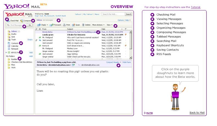The image size is (217, 126).
Task: Open the More Actions dropdown
Action: pyautogui.click(x=98, y=25)
